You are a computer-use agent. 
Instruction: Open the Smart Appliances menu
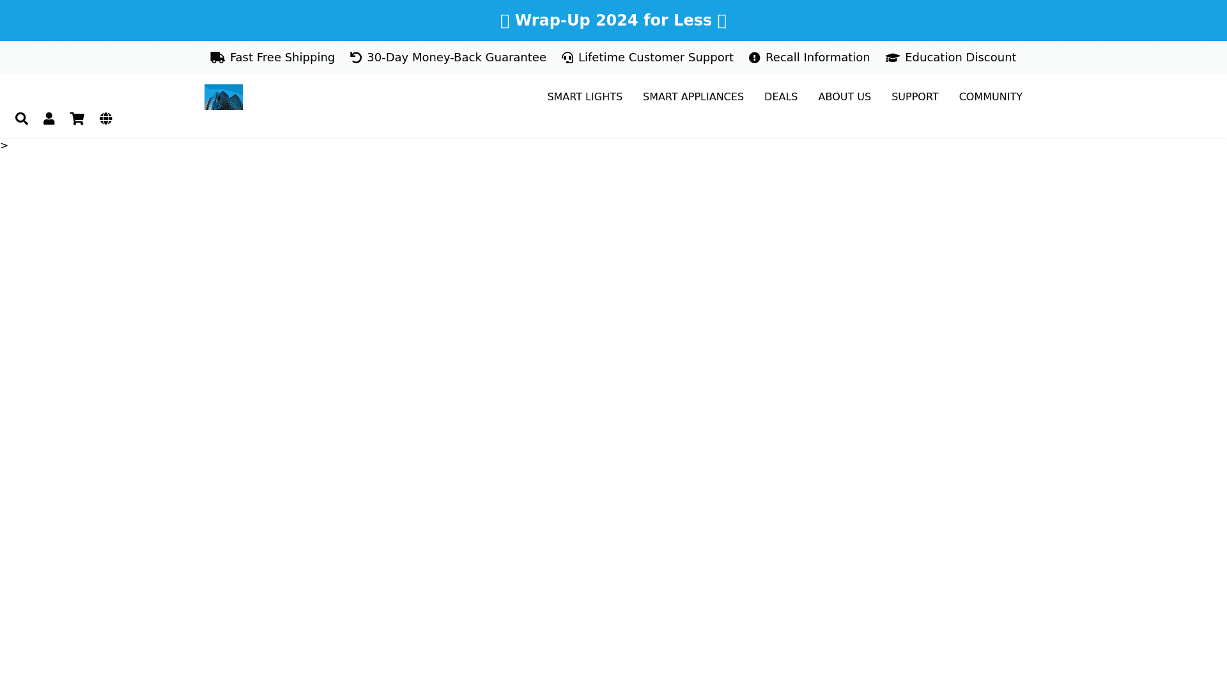693,97
